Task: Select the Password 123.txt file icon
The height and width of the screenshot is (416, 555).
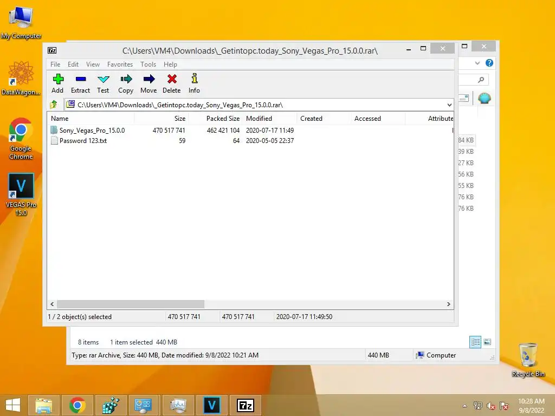Action: (54, 140)
